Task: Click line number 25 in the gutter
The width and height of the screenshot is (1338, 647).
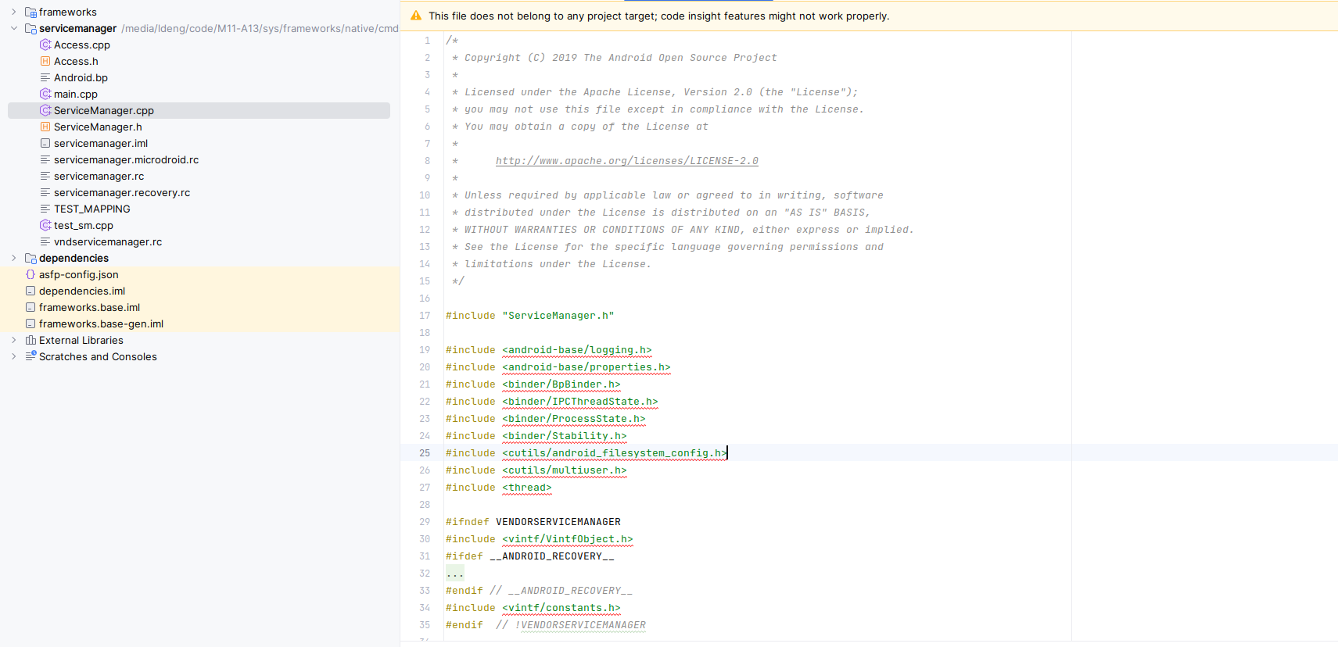Action: coord(425,453)
